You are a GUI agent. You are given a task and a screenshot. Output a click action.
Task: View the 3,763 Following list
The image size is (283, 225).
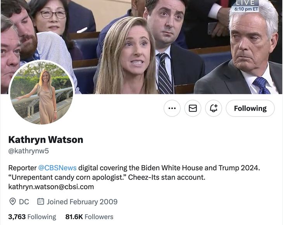(x=32, y=217)
